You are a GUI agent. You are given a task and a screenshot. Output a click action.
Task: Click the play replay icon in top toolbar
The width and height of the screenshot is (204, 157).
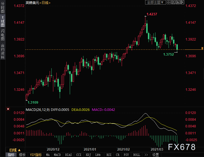(x=178, y=3)
